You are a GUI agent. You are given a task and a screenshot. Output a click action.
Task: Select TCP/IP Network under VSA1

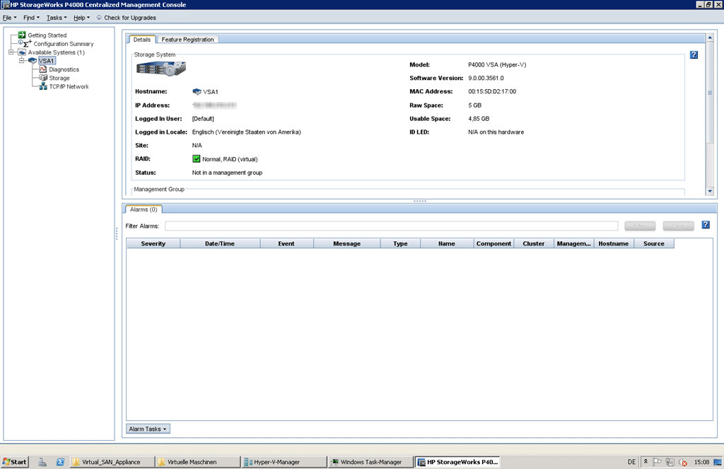69,86
